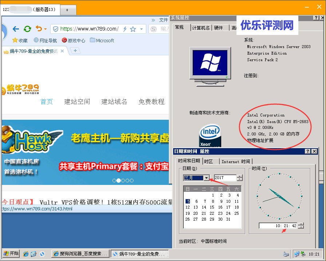Open dropdown next to undo icon
This screenshot has height=261, width=326.
click(x=45, y=29)
